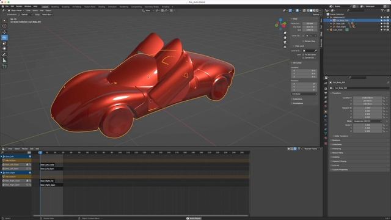
Task: Switch to material preview shading
Action: coord(314,11)
